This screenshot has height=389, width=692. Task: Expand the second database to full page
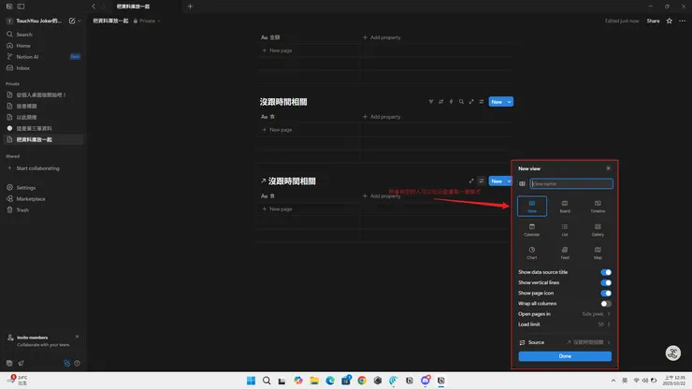[471, 102]
